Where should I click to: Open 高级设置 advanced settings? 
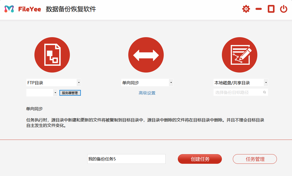[x=147, y=93]
